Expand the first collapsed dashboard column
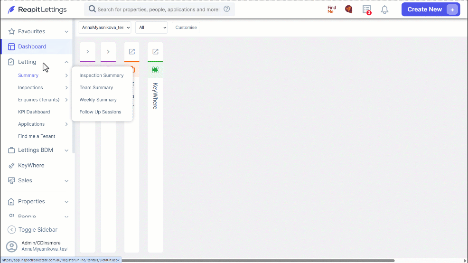Viewport: 468px width, 263px height. point(87,52)
